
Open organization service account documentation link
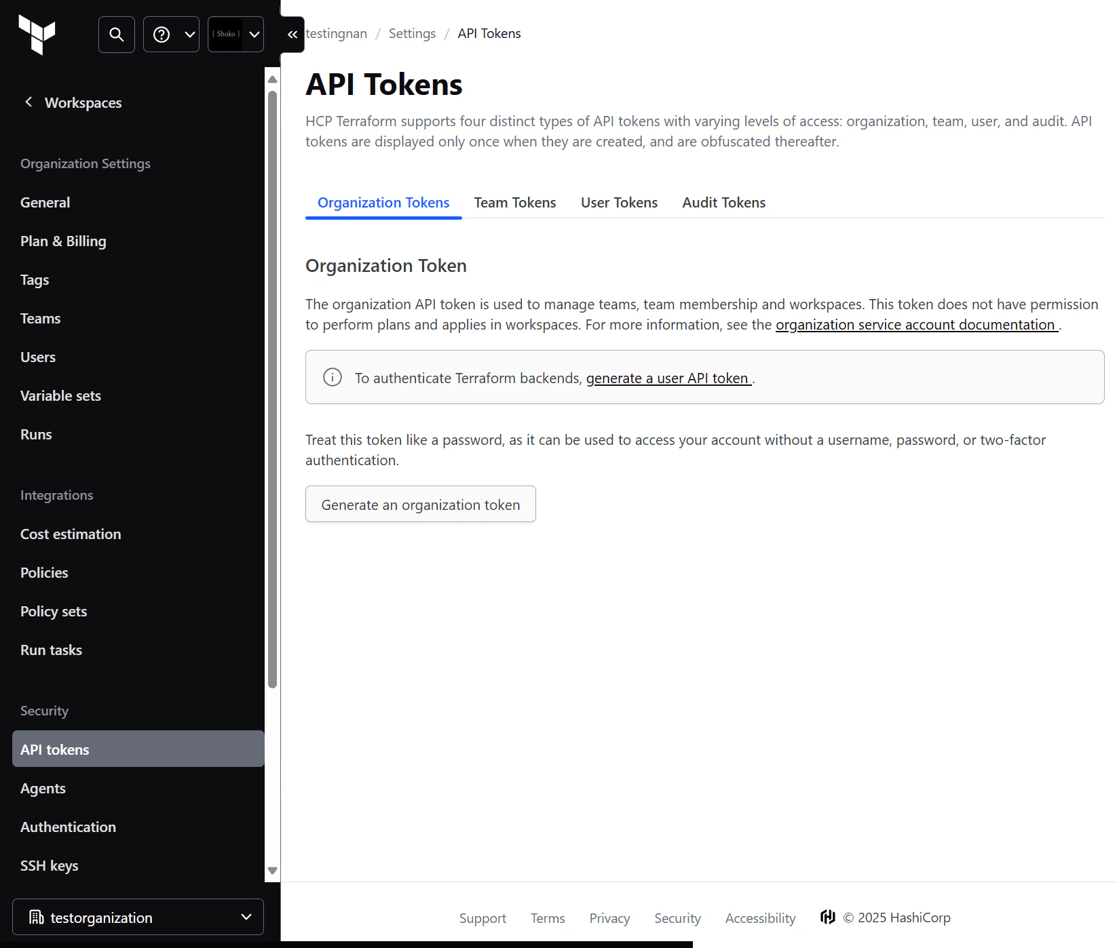pos(917,325)
